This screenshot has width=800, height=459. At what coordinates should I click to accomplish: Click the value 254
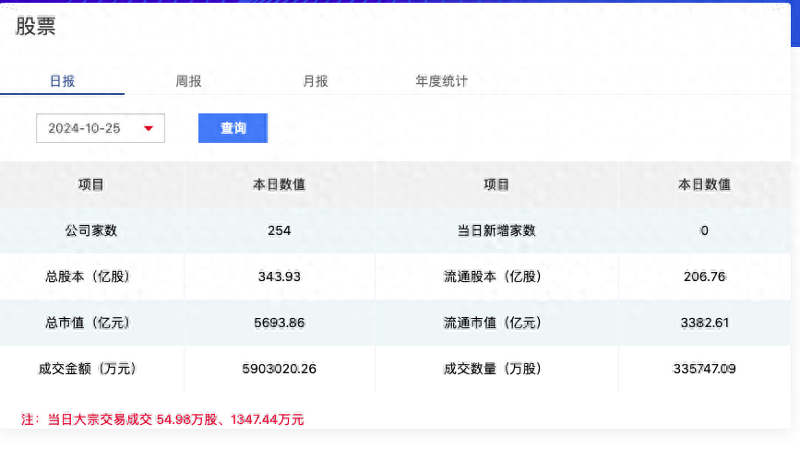[x=279, y=230]
